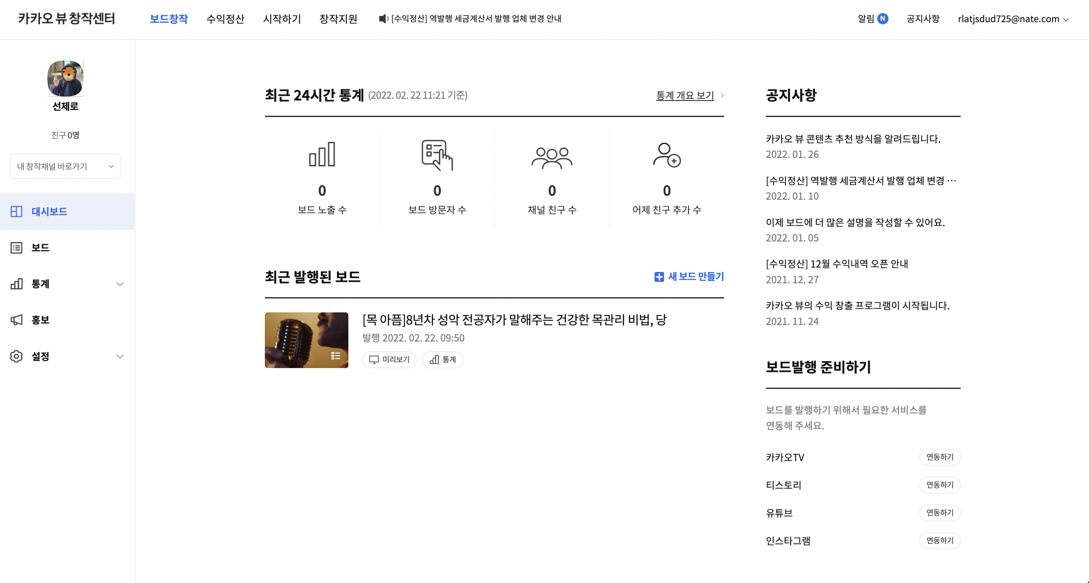The image size is (1089, 583).
Task: Click the dashboard grid icon in sidebar
Action: click(x=17, y=211)
